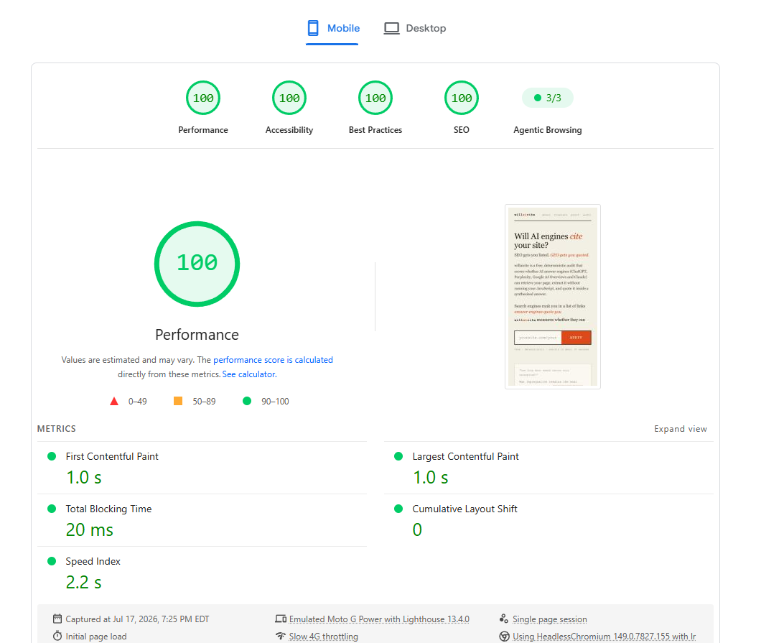Open the Best Practices score gauge
This screenshot has height=643, width=761.
pos(375,98)
